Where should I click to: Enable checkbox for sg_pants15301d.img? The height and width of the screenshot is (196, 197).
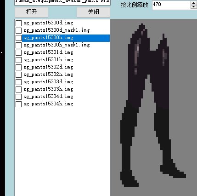click(18, 52)
